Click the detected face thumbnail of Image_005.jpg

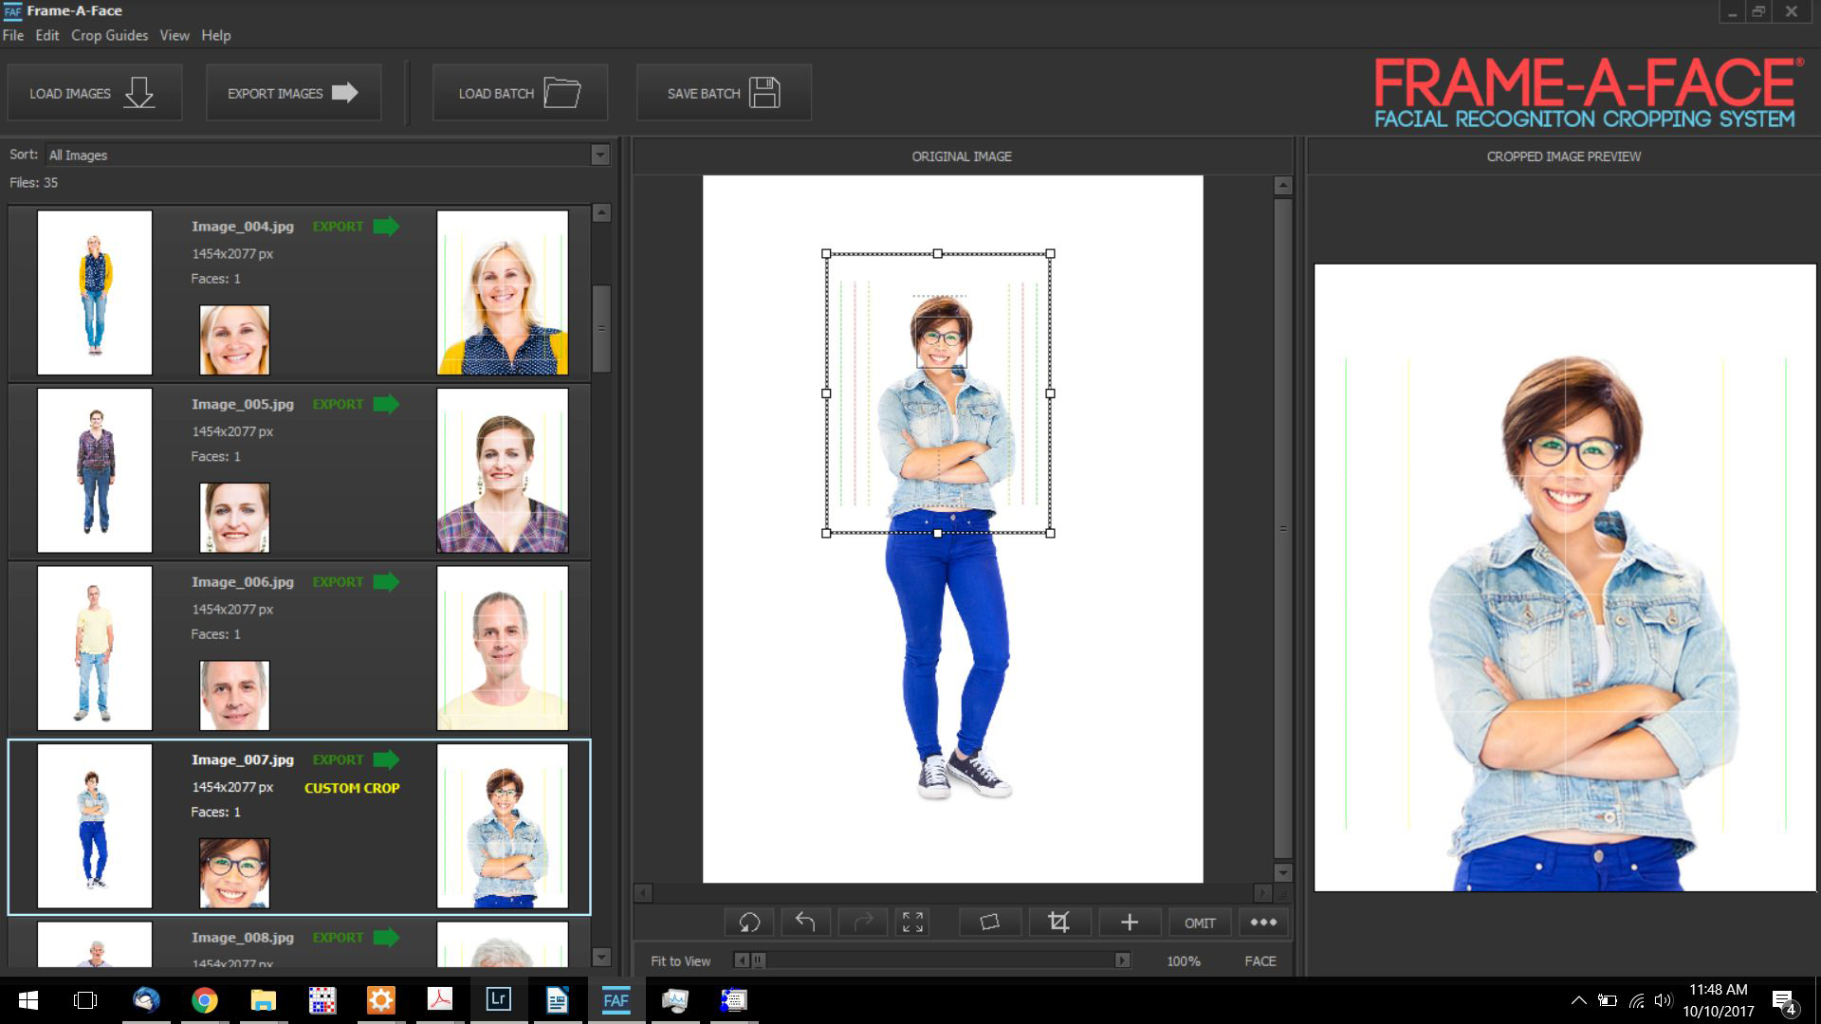pos(234,518)
